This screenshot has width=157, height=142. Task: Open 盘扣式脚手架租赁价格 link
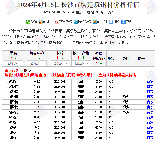point(117,75)
